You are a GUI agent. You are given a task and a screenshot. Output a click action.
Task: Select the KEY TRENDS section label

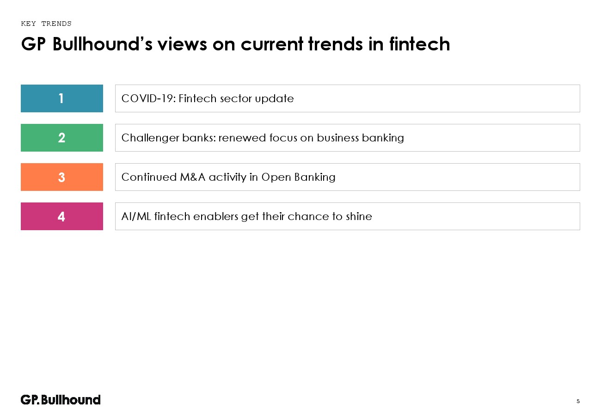point(46,24)
